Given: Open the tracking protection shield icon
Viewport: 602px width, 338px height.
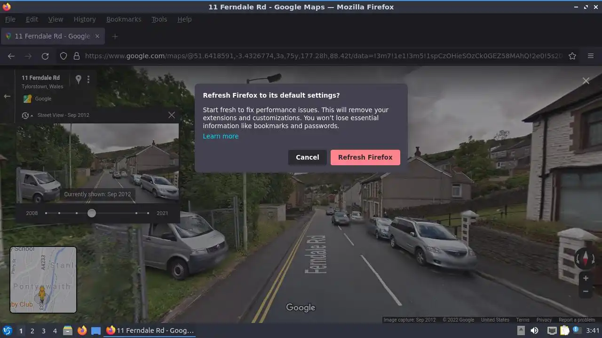Looking at the screenshot, I should tap(63, 56).
